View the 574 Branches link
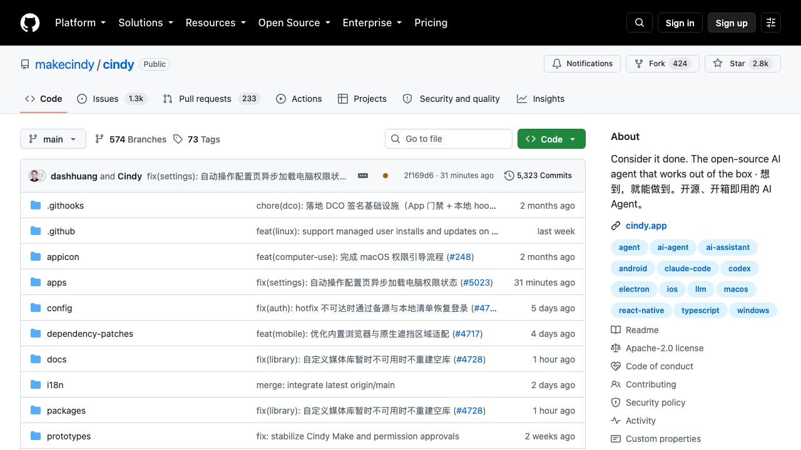Screen dimensions: 801x450 coord(131,139)
